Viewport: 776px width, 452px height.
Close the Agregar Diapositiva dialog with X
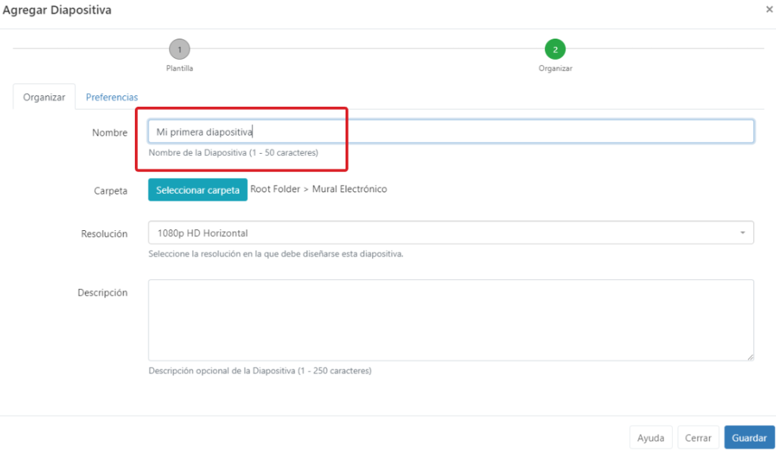click(770, 9)
